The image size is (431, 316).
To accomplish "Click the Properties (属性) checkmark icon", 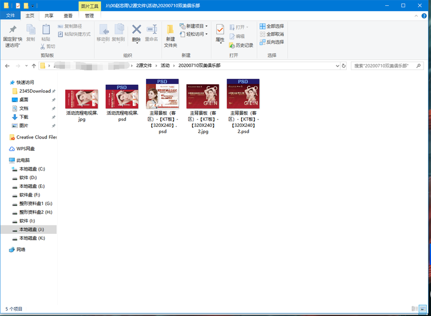I will coord(220,29).
